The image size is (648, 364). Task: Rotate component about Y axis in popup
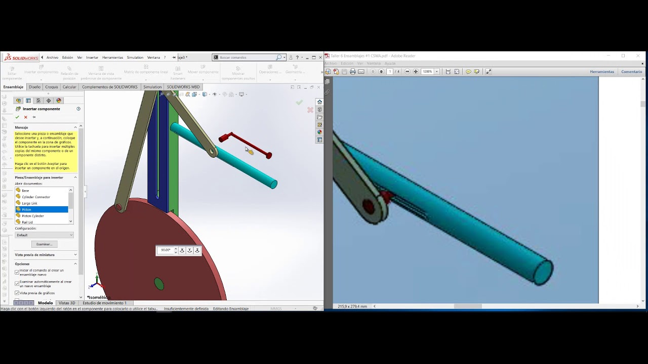tap(190, 250)
